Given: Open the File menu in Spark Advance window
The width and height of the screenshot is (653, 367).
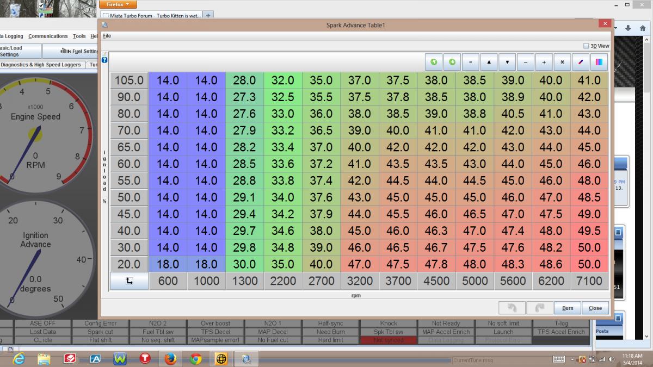Looking at the screenshot, I should click(x=107, y=36).
